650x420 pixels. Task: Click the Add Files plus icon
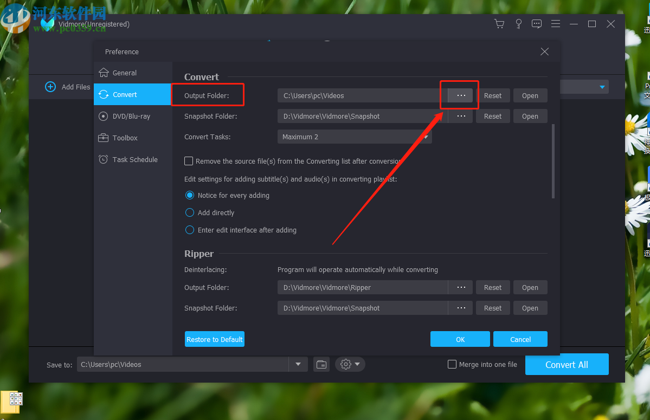pos(50,87)
